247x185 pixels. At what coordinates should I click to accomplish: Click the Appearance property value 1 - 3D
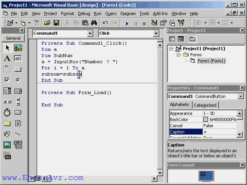point(220,113)
